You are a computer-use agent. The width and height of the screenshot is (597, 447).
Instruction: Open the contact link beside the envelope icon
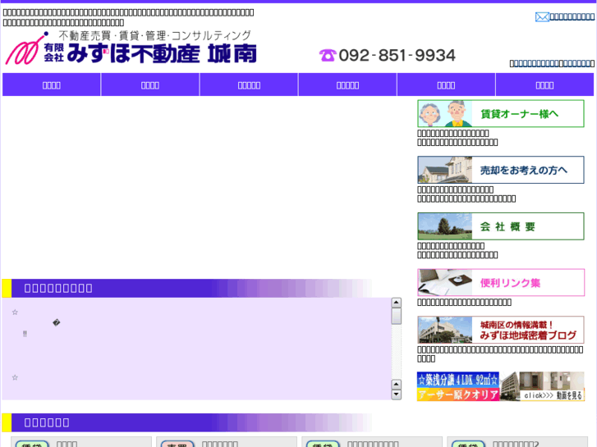[572, 16]
